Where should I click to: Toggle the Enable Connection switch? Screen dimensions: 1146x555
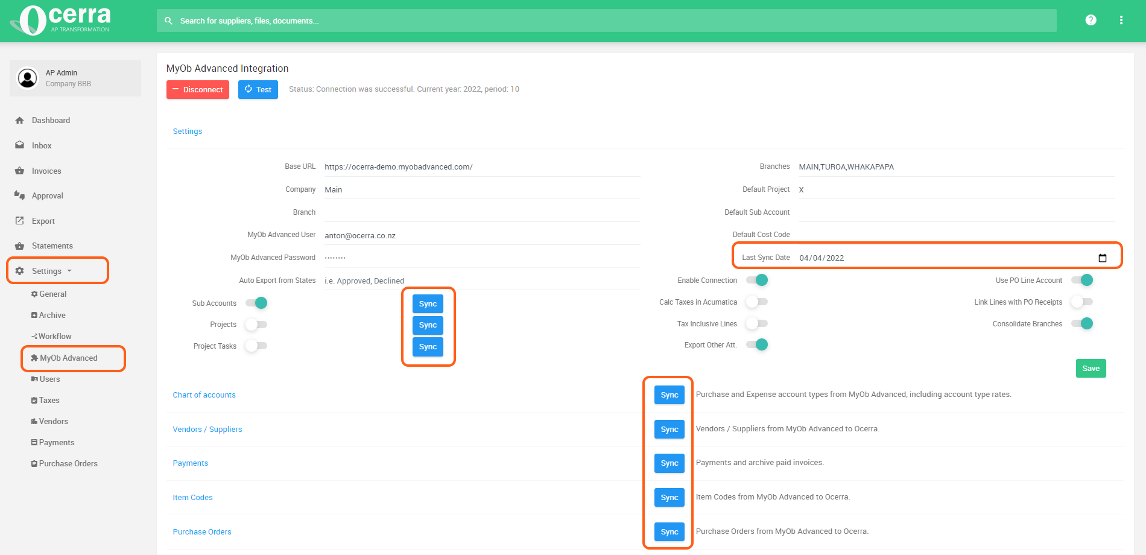757,280
